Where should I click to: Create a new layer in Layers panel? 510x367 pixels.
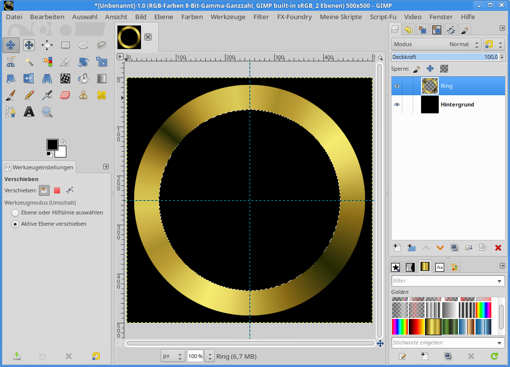tap(397, 248)
